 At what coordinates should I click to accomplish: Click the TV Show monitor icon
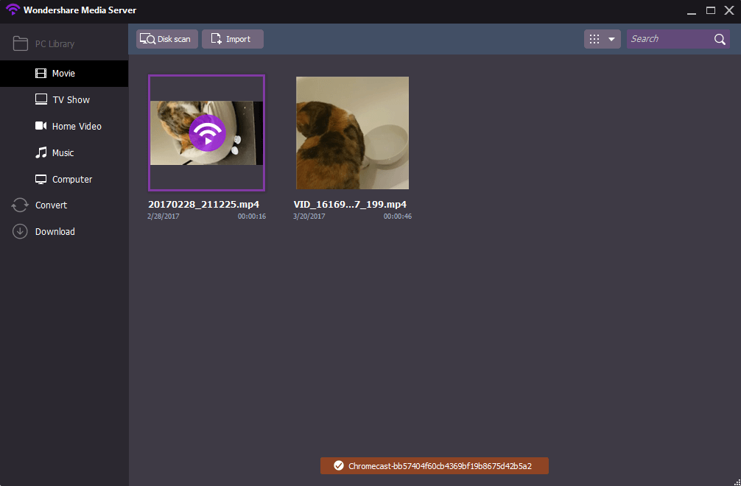click(x=41, y=99)
